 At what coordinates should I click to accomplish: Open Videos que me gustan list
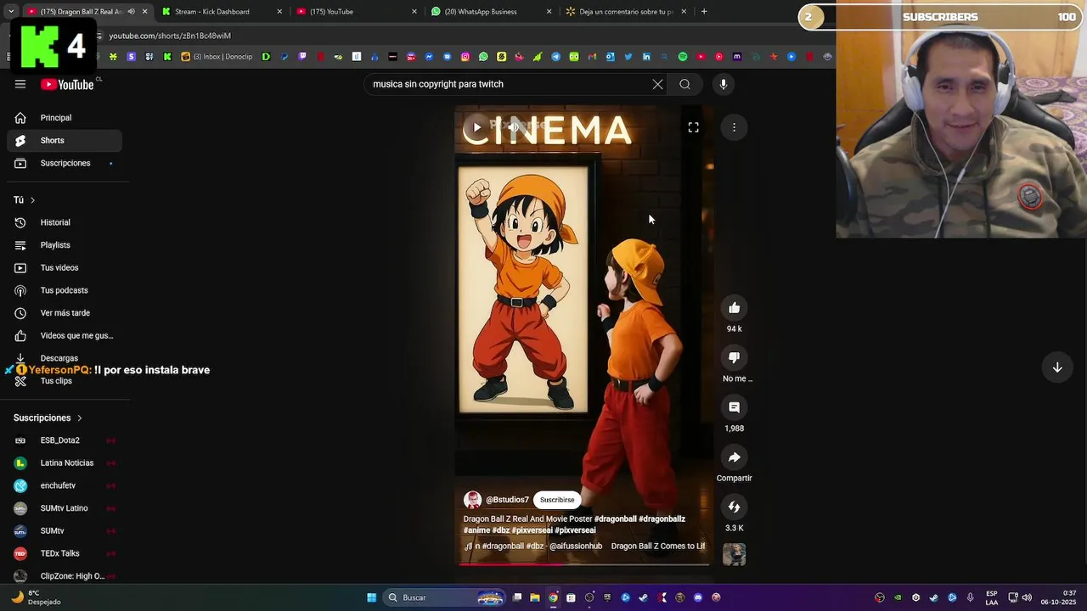click(x=65, y=335)
